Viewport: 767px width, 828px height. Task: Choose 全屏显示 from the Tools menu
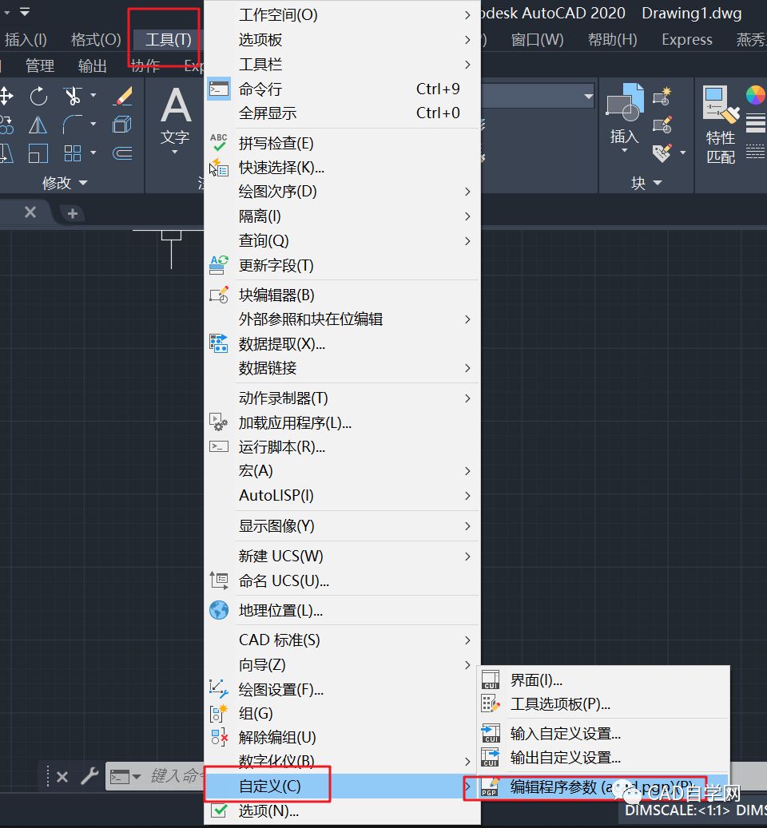[342, 113]
